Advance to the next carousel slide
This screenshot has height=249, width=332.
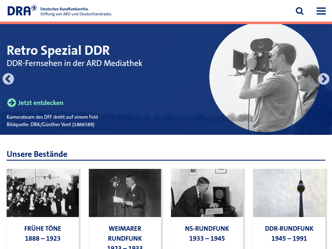point(324,79)
